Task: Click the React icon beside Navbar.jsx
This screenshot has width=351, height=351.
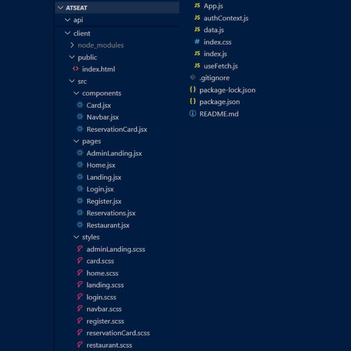Action: pyautogui.click(x=80, y=117)
